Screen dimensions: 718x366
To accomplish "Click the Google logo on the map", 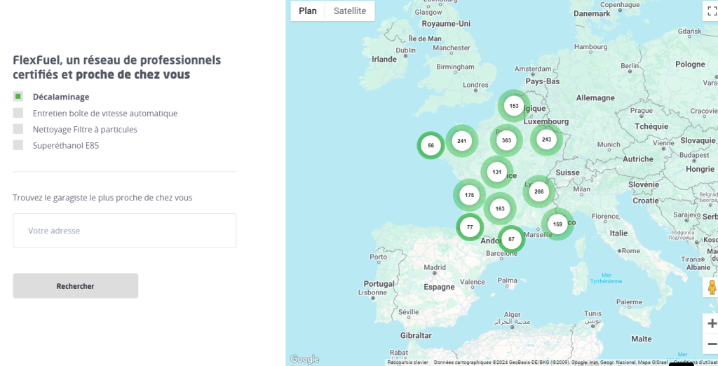I will [x=304, y=359].
